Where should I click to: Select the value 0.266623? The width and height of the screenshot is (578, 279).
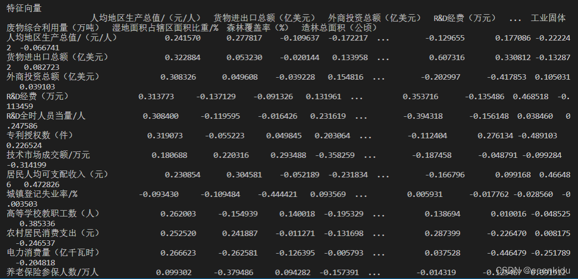pos(178,253)
